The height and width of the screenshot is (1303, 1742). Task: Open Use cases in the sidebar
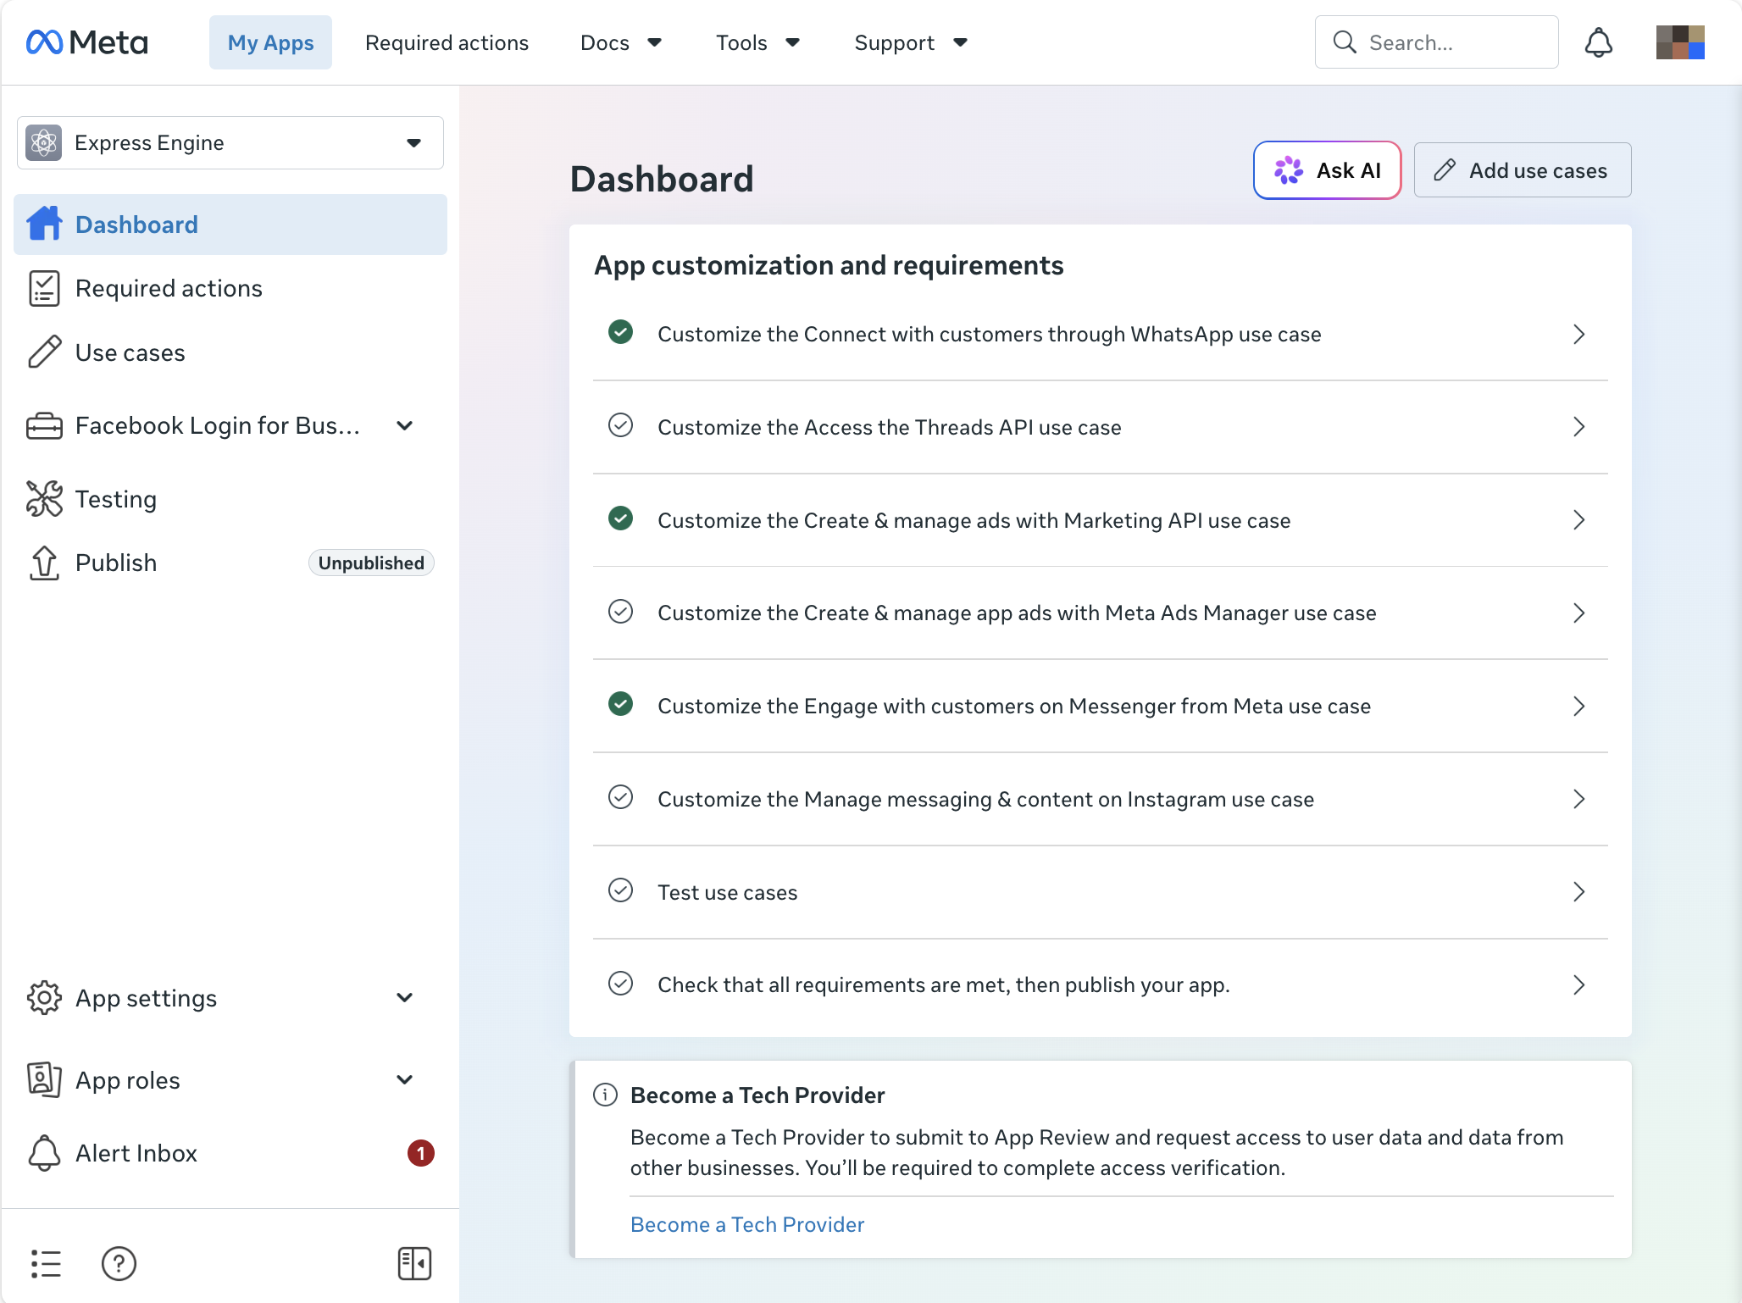coord(230,352)
